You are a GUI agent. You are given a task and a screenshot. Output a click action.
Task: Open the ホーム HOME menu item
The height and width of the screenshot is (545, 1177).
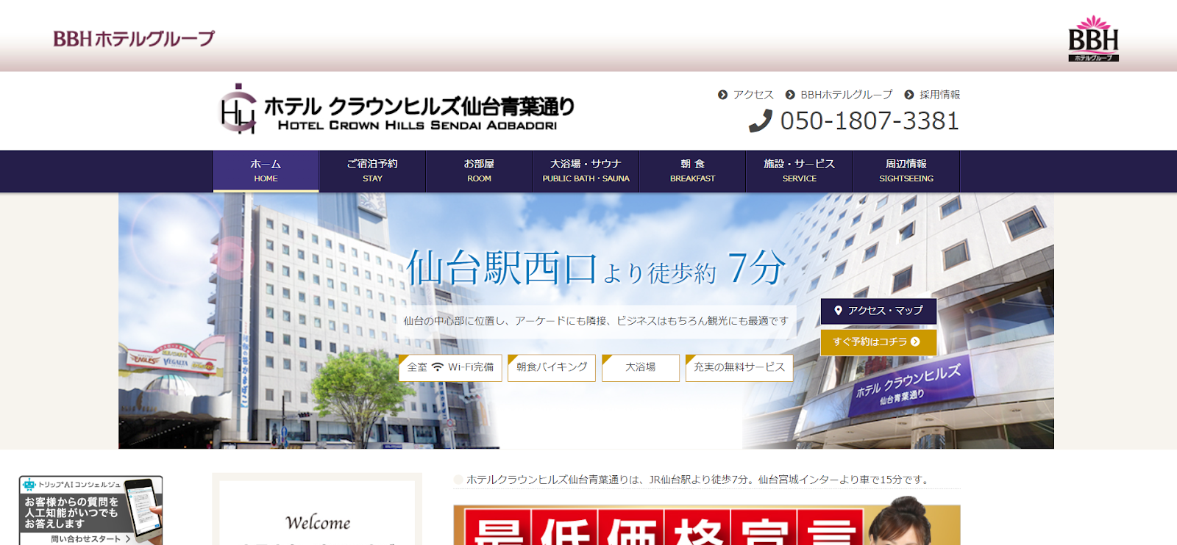(266, 171)
